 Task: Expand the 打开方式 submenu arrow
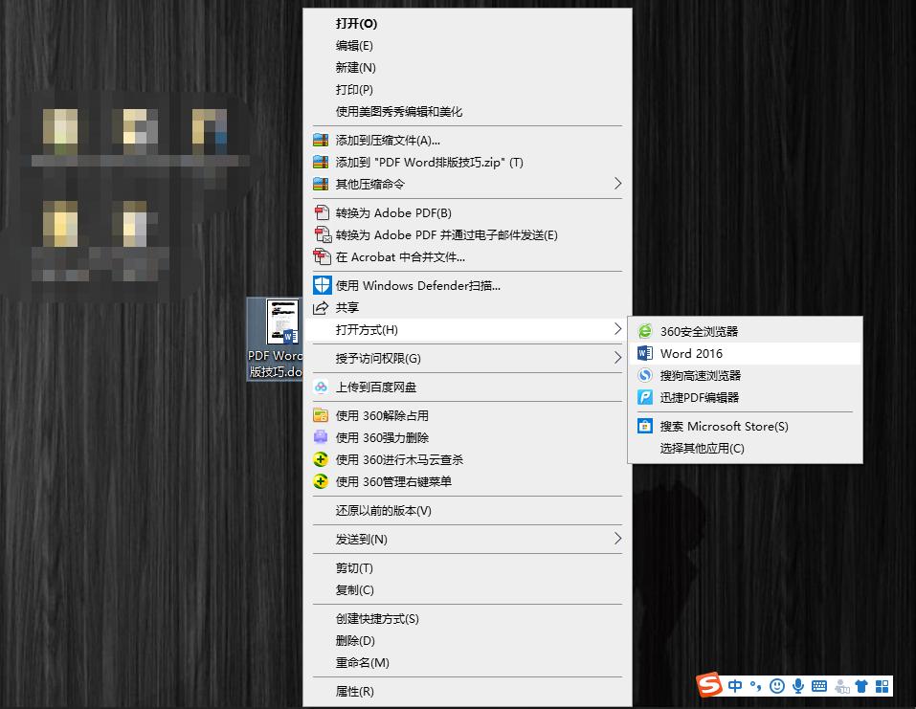point(617,330)
